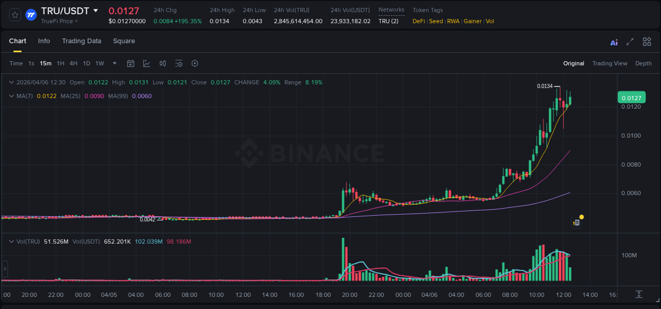The height and width of the screenshot is (309, 661).
Task: Click the 24h Vol(TRU) value 2,845,614,454.00
Action: (298, 21)
